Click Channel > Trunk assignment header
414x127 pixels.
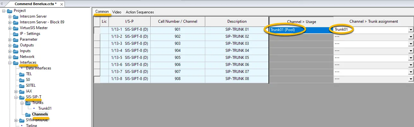point(374,21)
